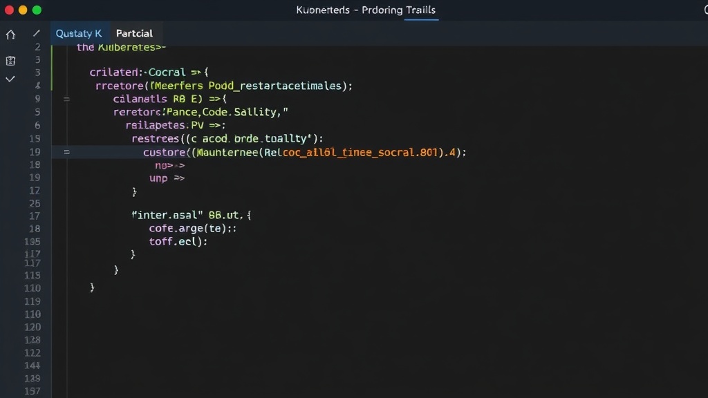Click line number 120 in the gutter
Image resolution: width=708 pixels, height=398 pixels.
point(32,327)
